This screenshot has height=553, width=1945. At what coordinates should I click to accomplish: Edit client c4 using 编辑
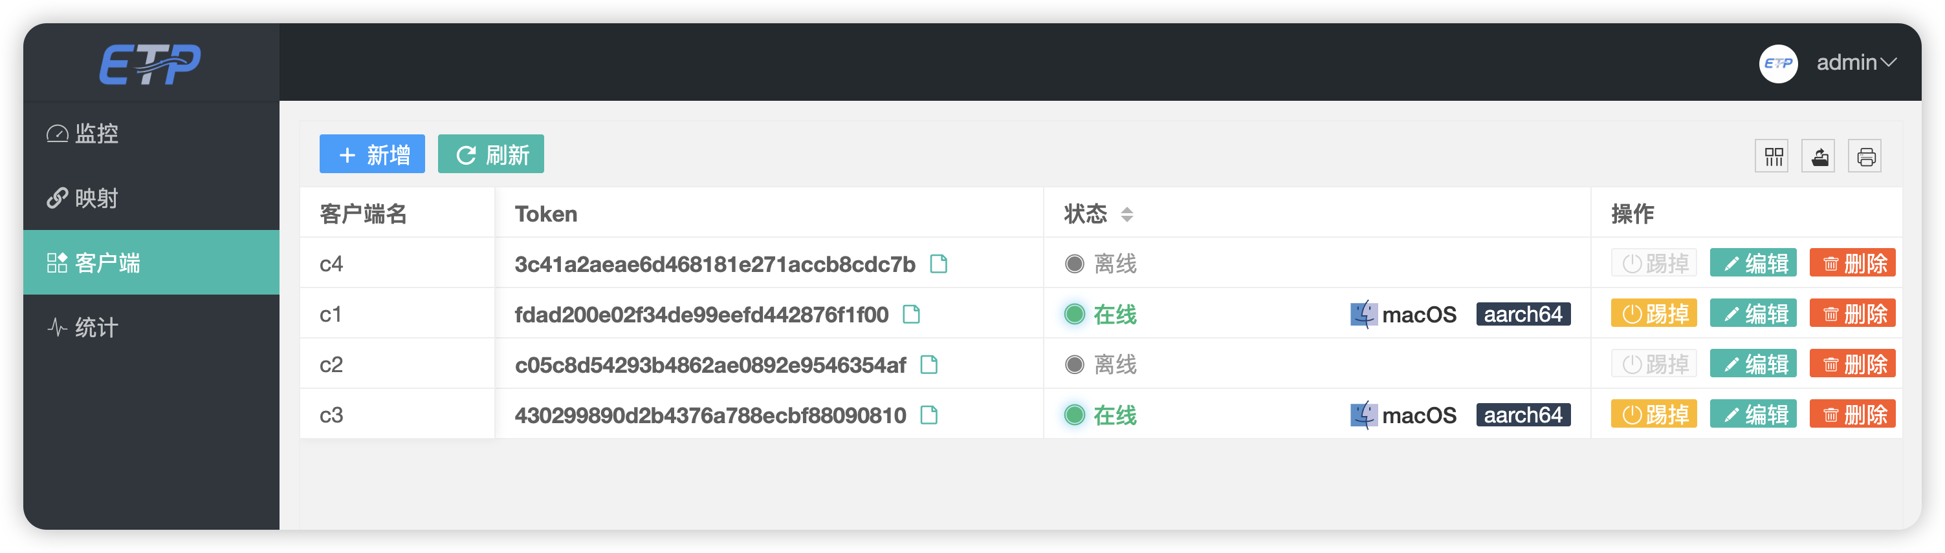tap(1753, 263)
